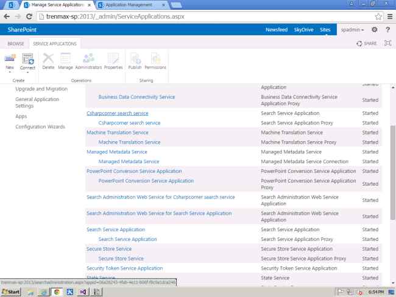Open General Application Settings in sidebar
The image size is (396, 297).
pos(37,102)
